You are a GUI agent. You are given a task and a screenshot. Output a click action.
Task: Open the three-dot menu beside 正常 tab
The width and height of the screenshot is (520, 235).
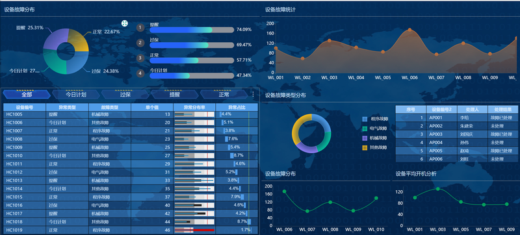pos(253,95)
